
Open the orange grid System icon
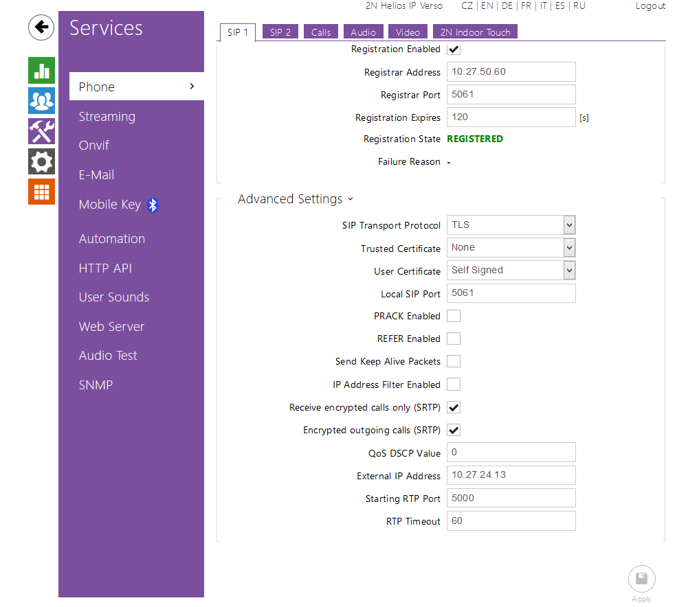point(41,192)
